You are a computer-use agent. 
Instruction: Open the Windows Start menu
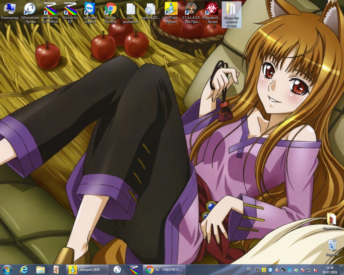tap(7, 269)
